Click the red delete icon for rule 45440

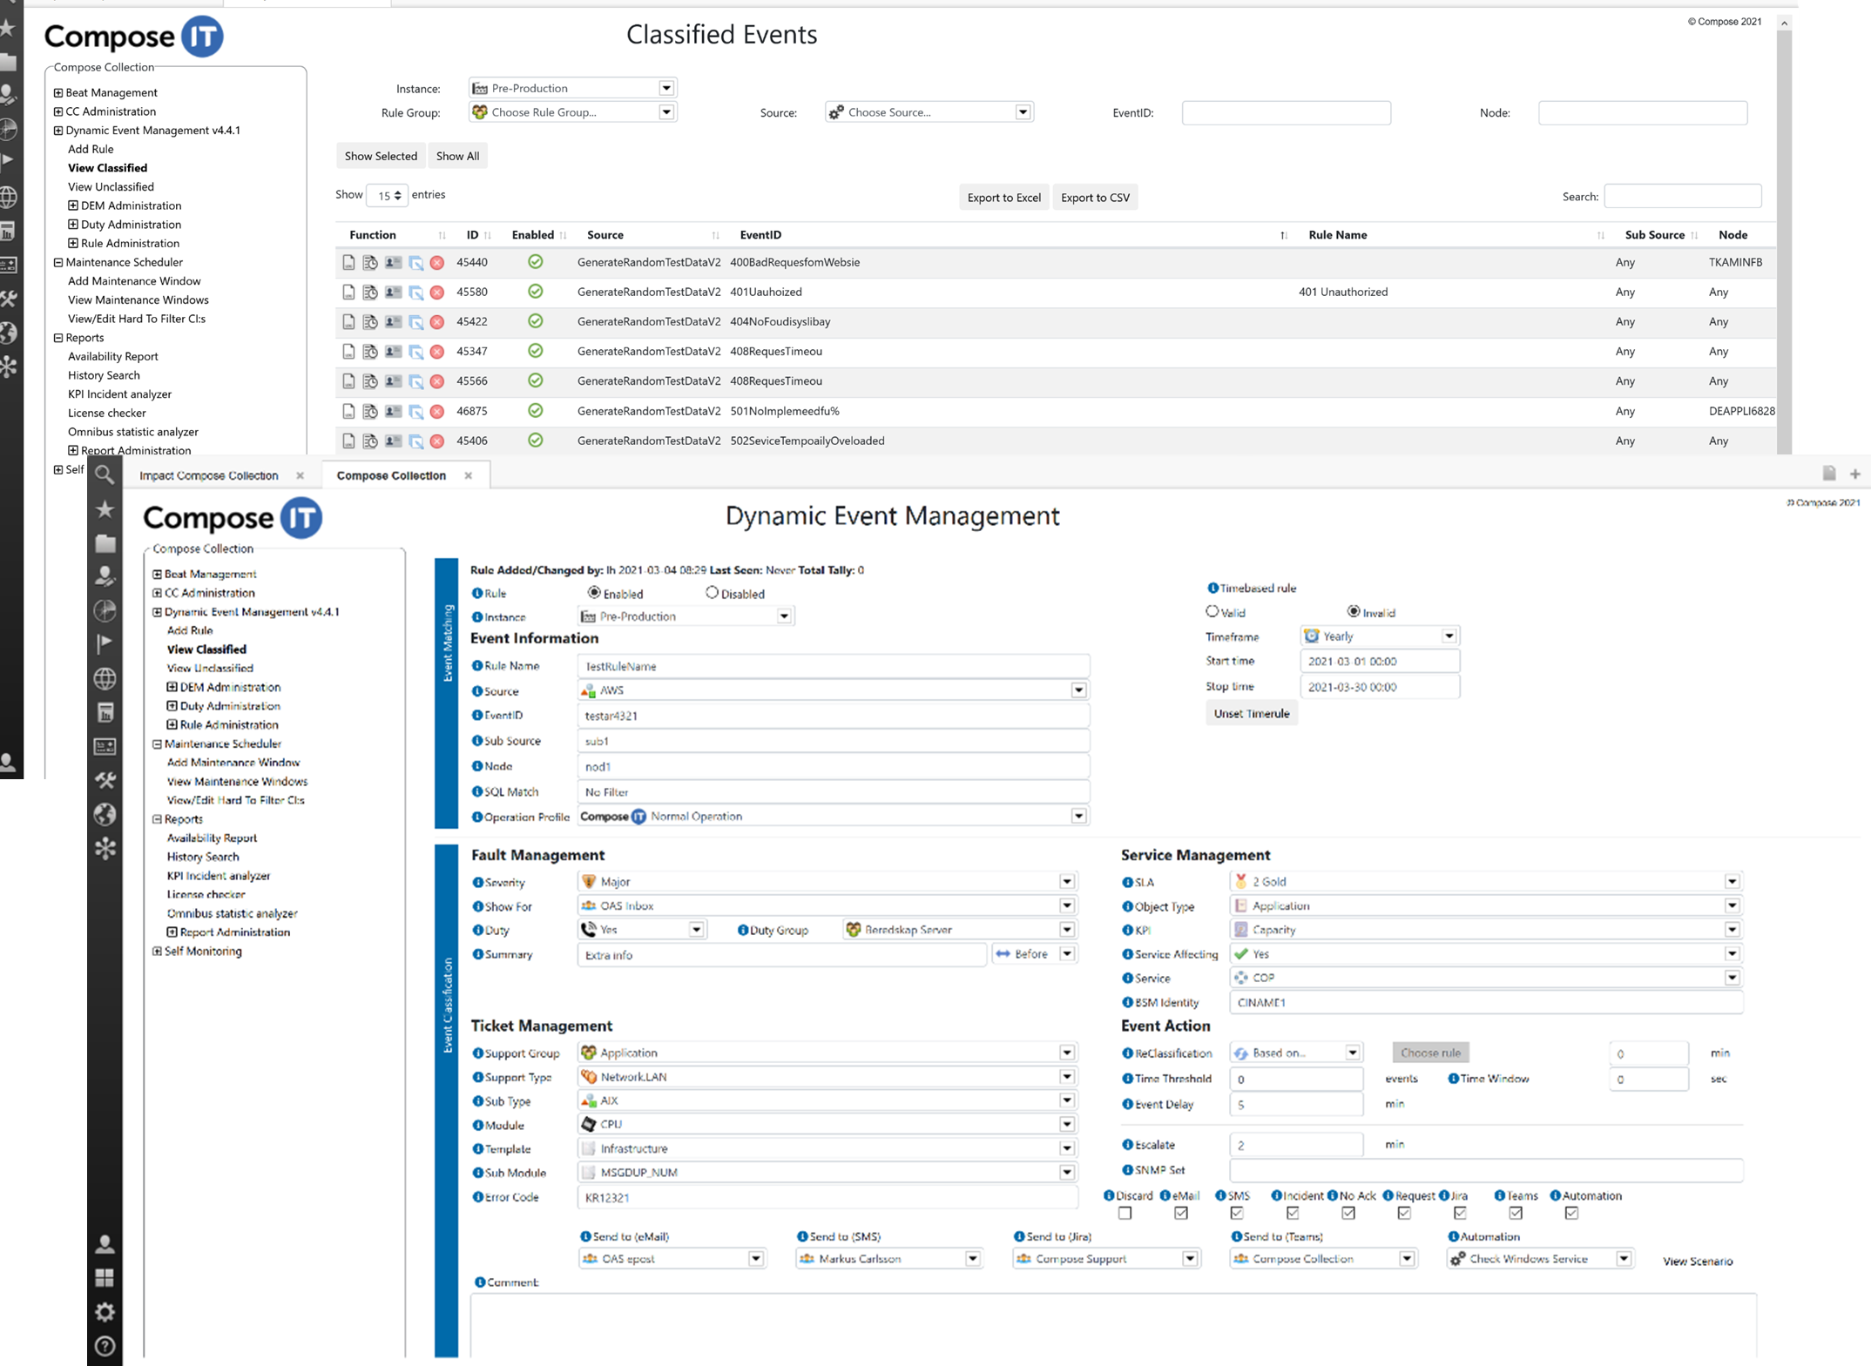pyautogui.click(x=437, y=262)
